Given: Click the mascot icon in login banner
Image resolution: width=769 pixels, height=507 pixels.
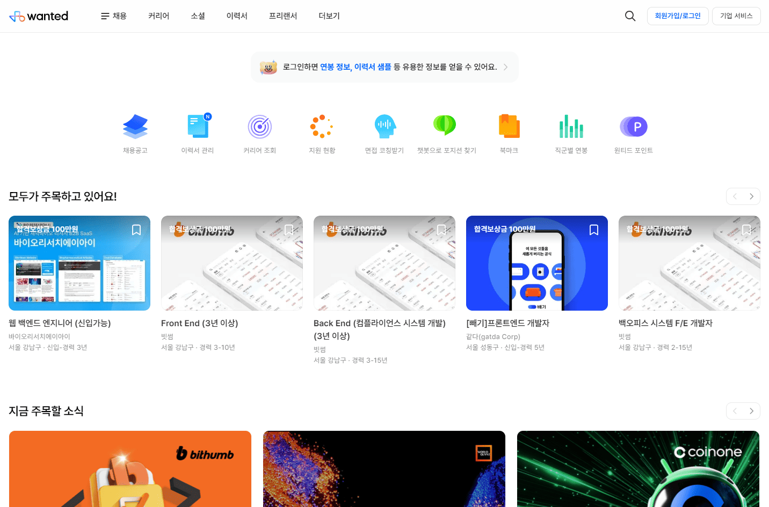Looking at the screenshot, I should point(269,67).
